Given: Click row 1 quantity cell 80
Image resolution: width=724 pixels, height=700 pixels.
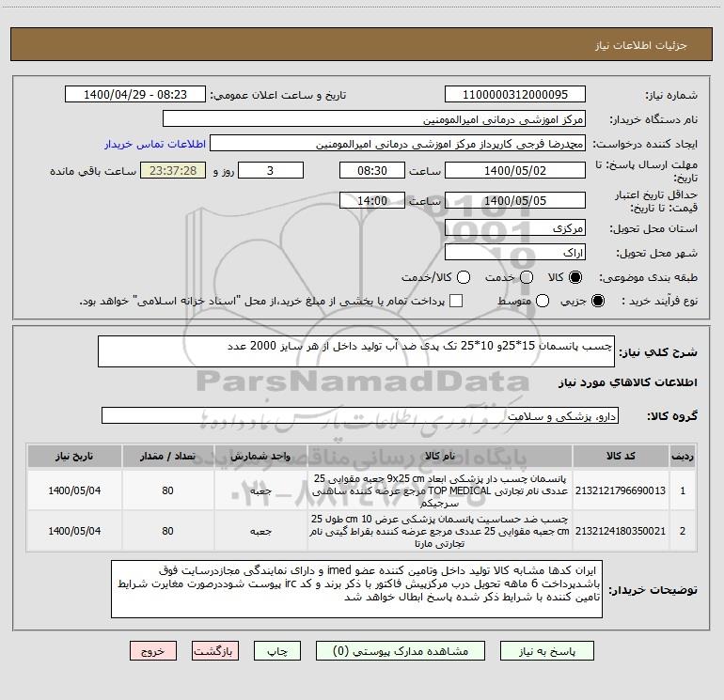Looking at the screenshot, I should click(167, 490).
